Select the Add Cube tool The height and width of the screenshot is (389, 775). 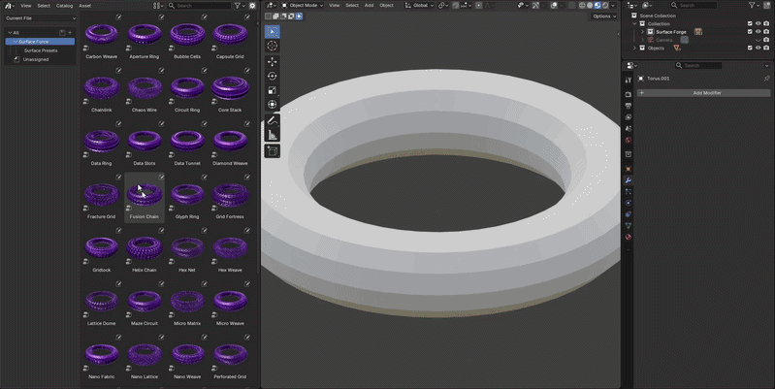(x=272, y=150)
